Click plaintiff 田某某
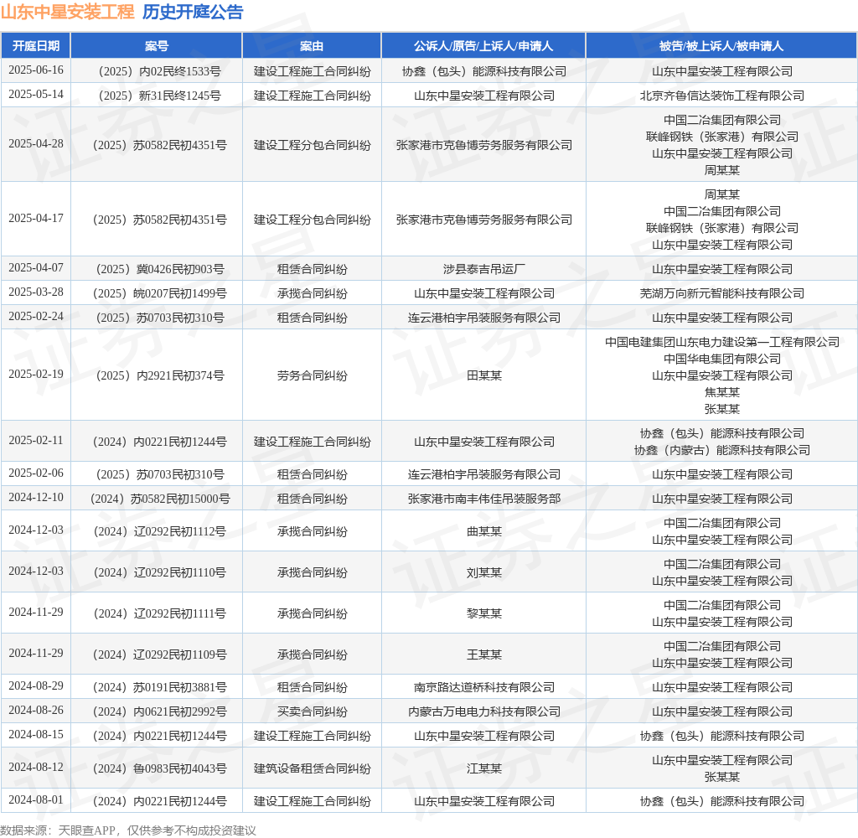 (x=483, y=375)
